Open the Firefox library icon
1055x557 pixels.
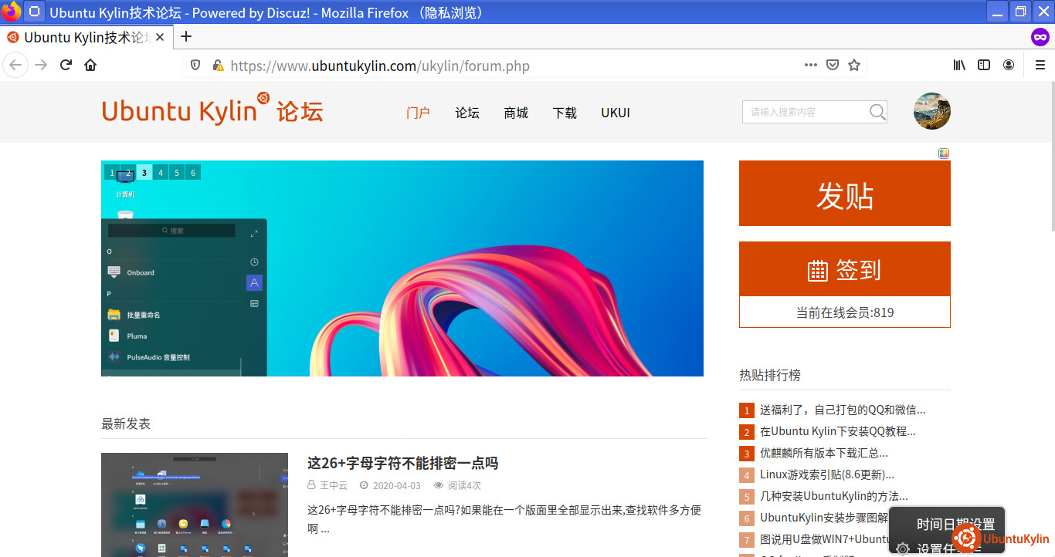click(959, 66)
